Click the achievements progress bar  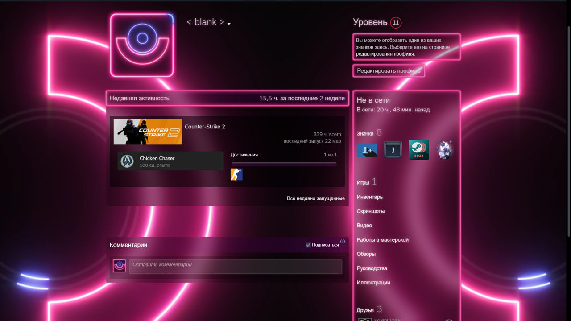point(284,164)
